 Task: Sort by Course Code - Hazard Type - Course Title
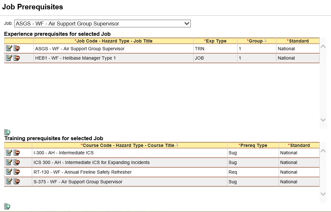(130, 145)
